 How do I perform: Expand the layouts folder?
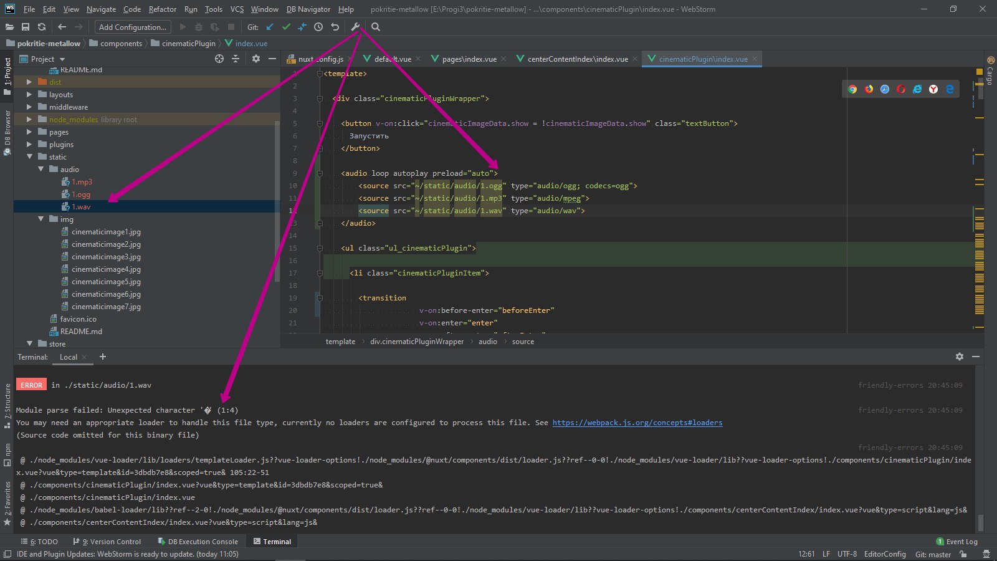29,94
